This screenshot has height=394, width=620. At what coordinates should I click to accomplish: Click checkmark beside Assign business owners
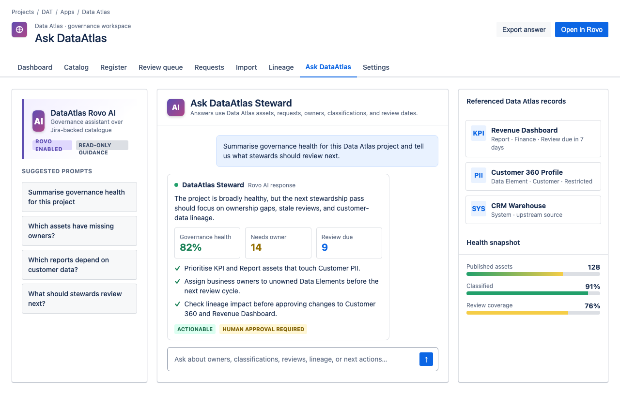coord(177,281)
